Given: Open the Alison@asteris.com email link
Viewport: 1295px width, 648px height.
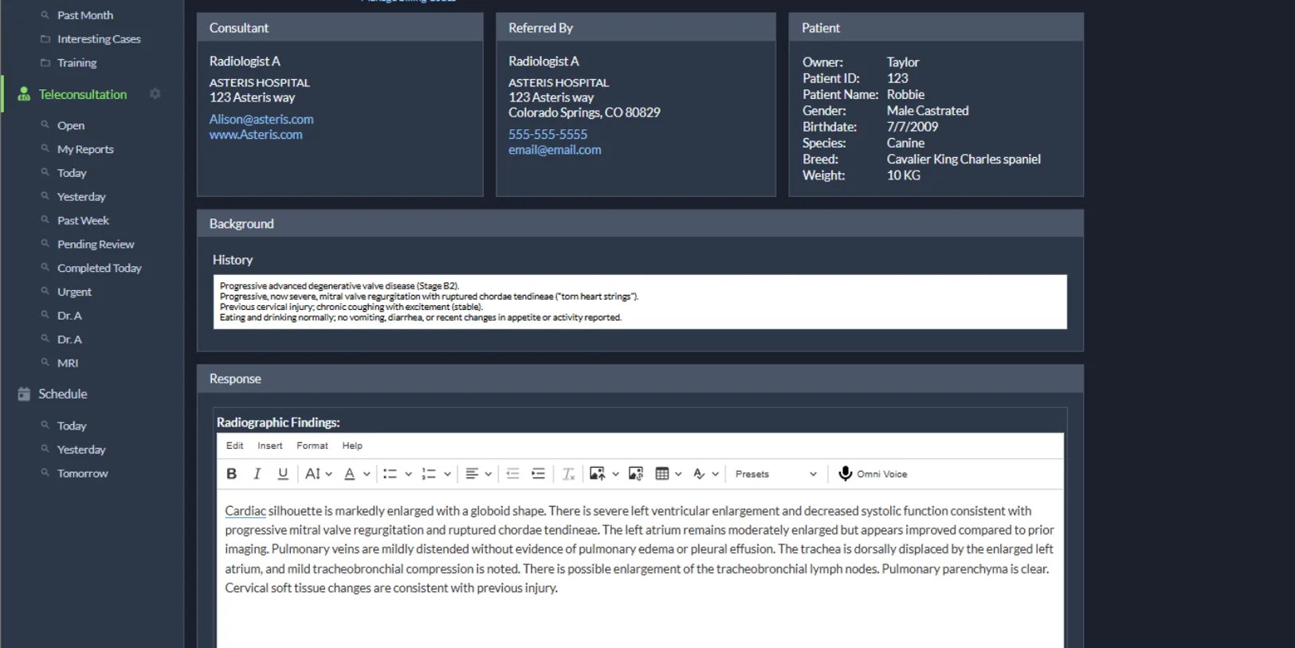Looking at the screenshot, I should (261, 119).
